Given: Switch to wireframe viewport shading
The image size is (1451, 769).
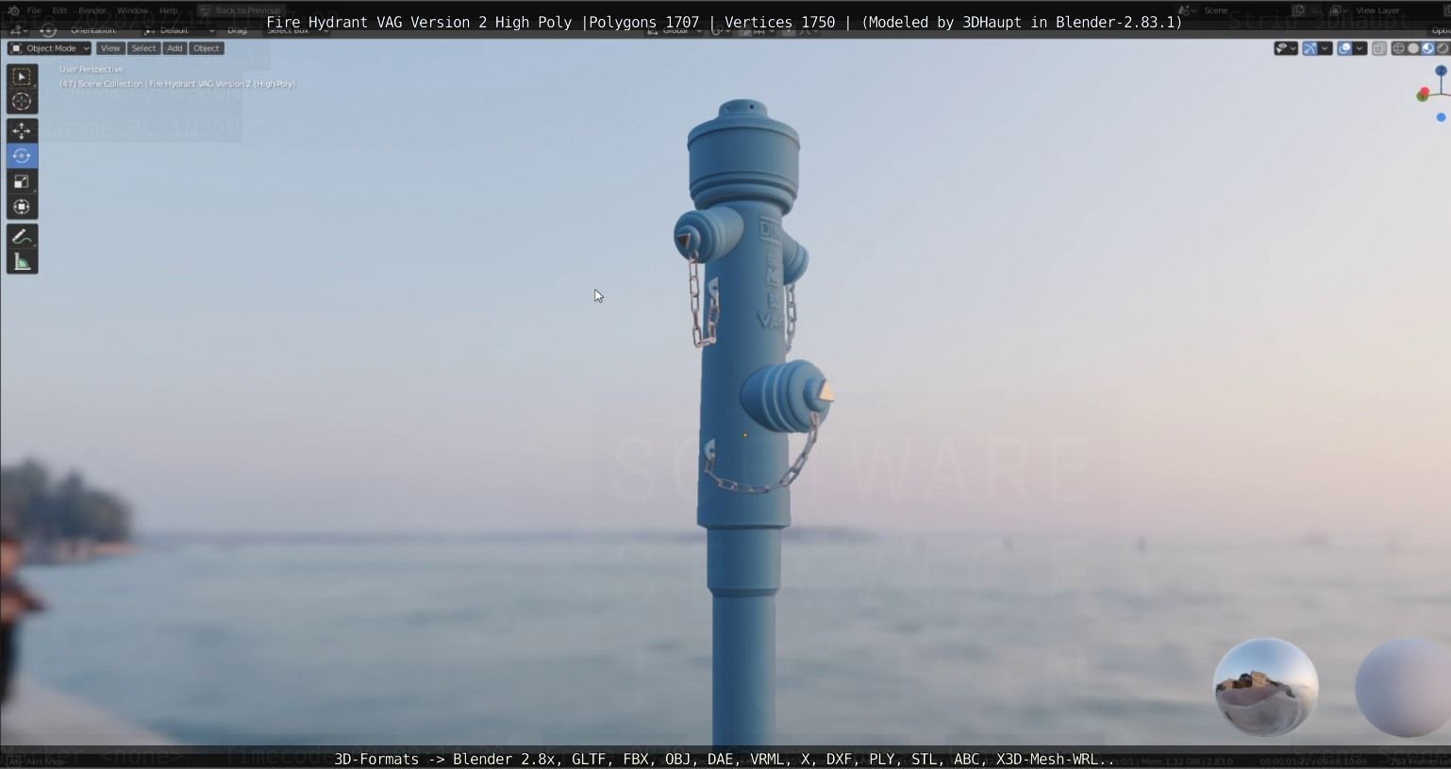Looking at the screenshot, I should (x=1398, y=48).
